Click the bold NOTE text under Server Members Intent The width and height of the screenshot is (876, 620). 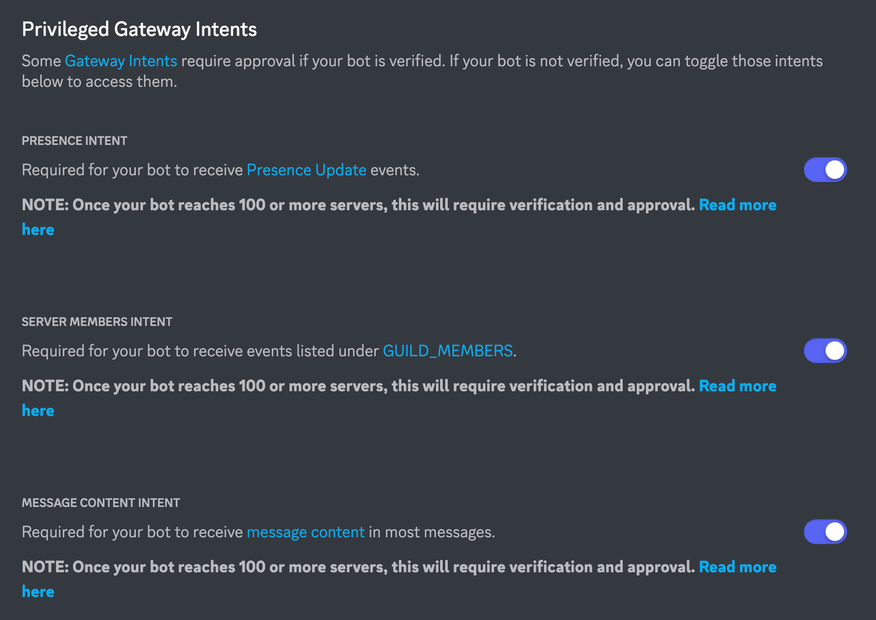click(358, 386)
